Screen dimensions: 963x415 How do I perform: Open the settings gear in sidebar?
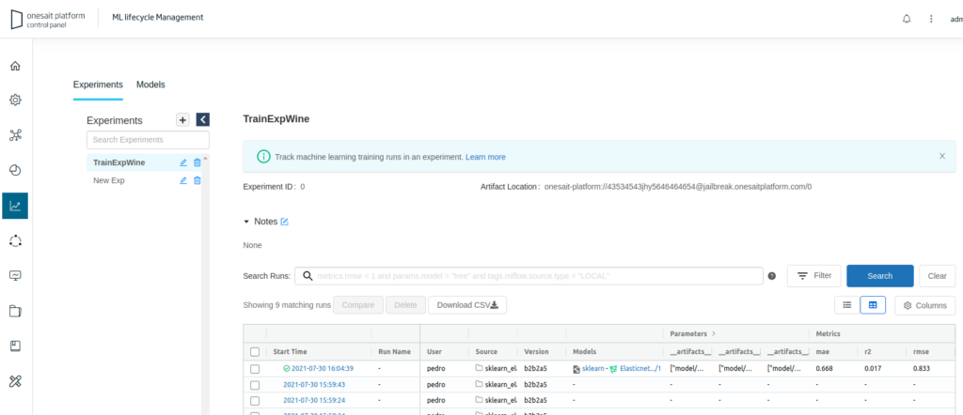point(15,100)
